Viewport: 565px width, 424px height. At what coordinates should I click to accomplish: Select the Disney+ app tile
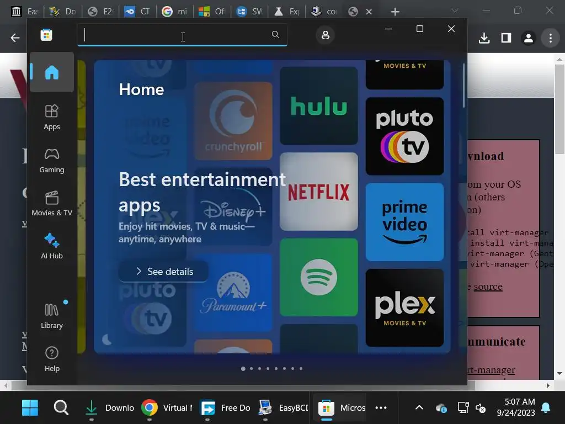click(x=233, y=207)
